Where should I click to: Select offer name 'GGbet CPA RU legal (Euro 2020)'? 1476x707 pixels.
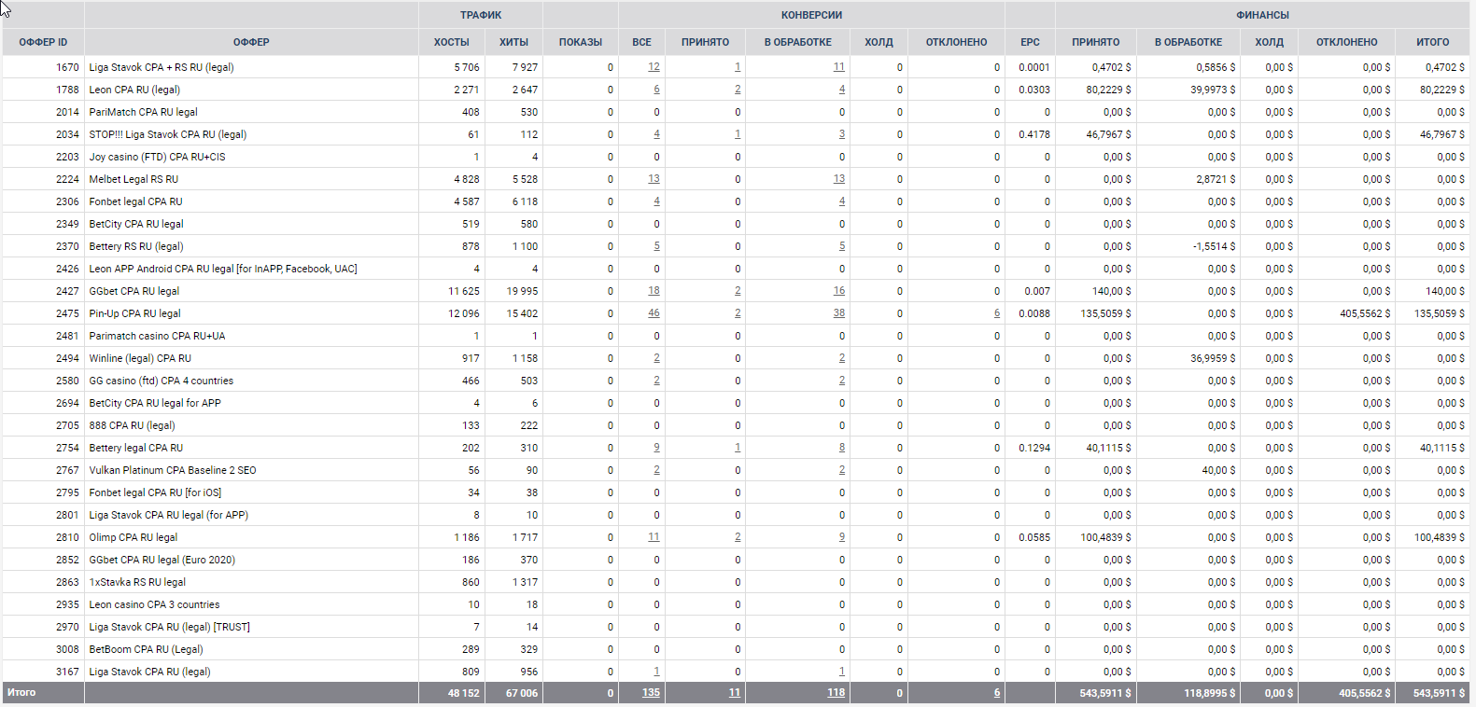pos(162,560)
